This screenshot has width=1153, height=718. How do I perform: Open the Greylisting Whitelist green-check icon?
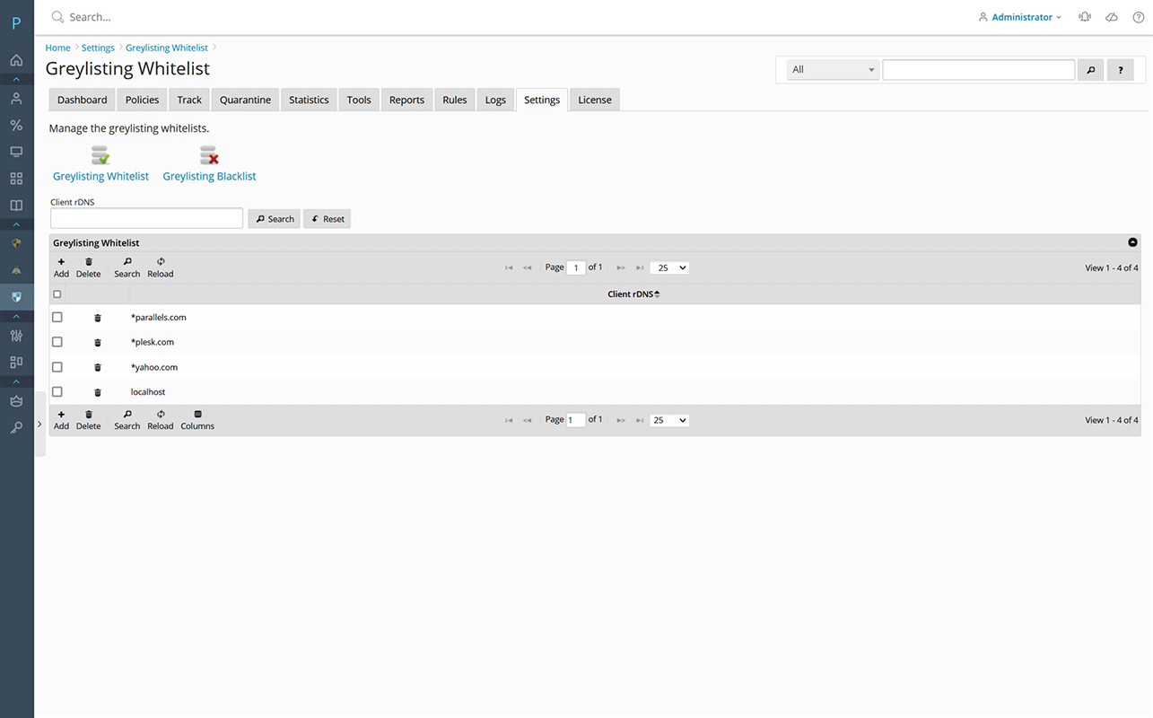click(100, 155)
